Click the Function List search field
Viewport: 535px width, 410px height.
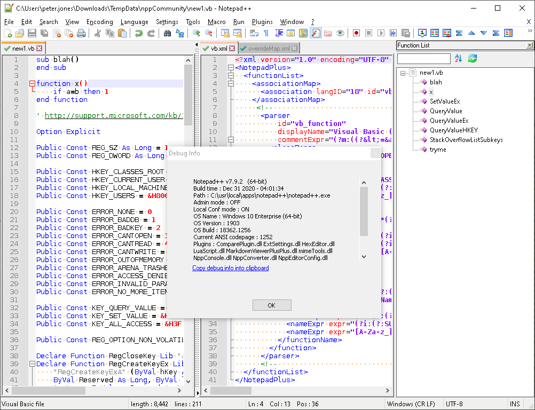pyautogui.click(x=424, y=58)
